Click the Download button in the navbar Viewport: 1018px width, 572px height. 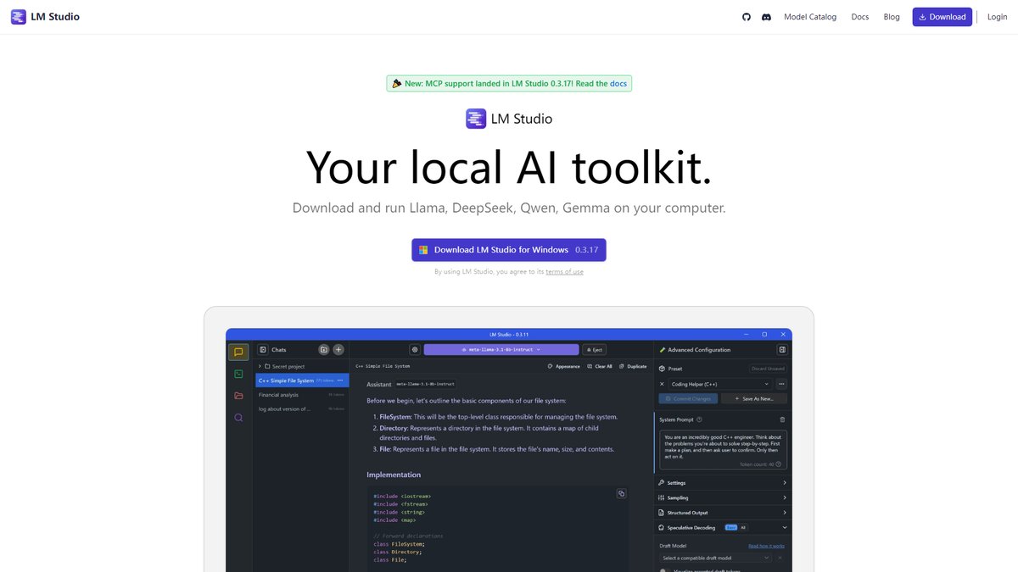click(942, 17)
